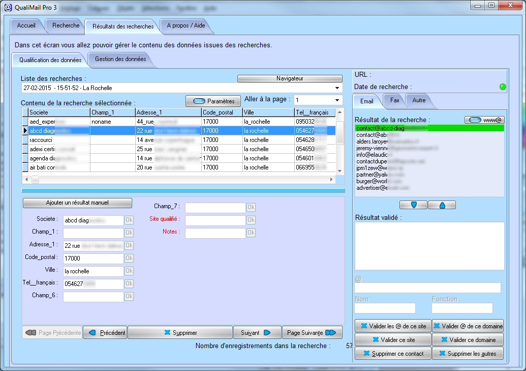The height and width of the screenshot is (371, 526).
Task: Go to Page Suivante
Action: [313, 333]
